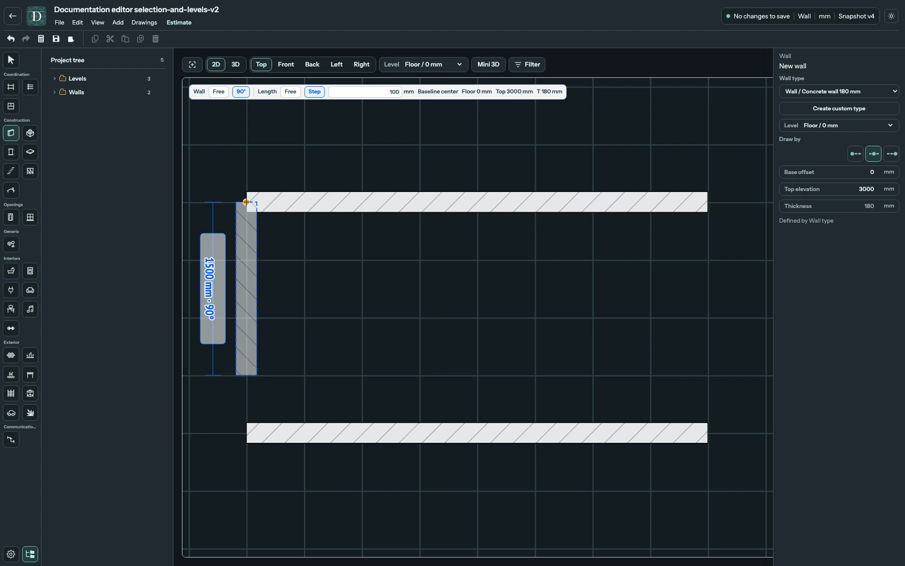Pick the roof tool
Viewport: 905px width, 566px height.
pyautogui.click(x=11, y=190)
